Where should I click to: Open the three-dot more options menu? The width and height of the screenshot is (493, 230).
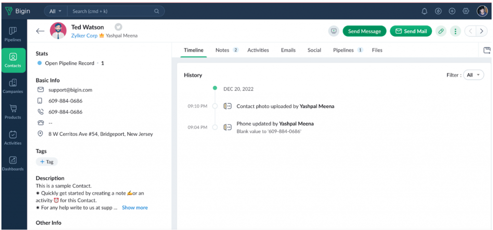click(455, 31)
